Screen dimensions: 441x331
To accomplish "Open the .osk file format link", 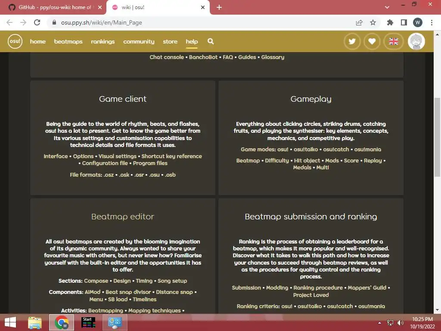I will click(x=124, y=175).
